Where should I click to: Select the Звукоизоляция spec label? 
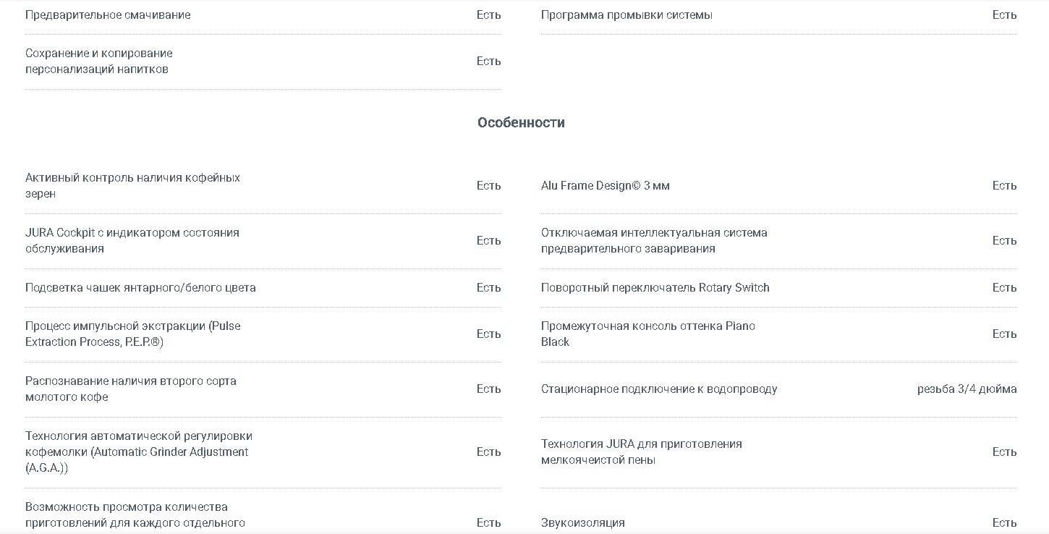pos(583,522)
